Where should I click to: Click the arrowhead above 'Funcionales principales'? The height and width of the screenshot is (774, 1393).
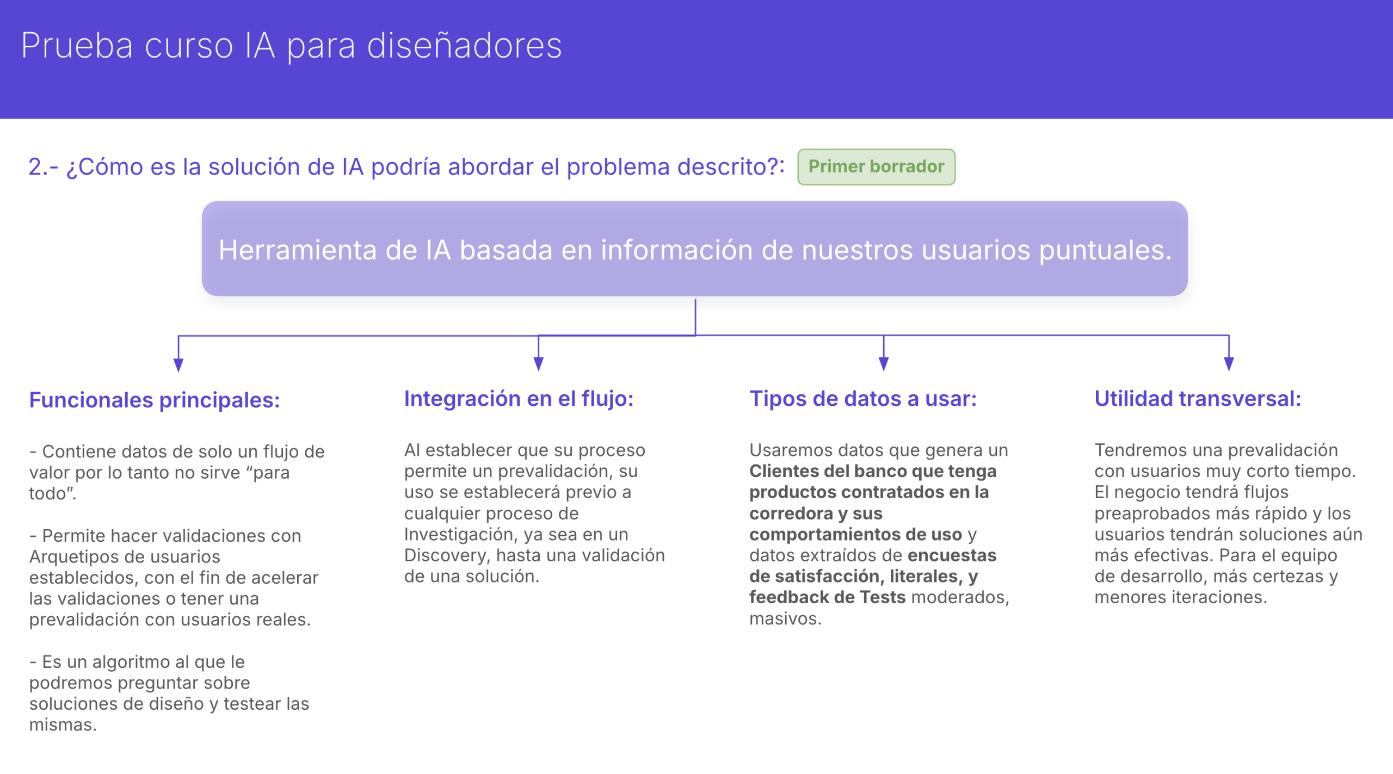pyautogui.click(x=178, y=365)
